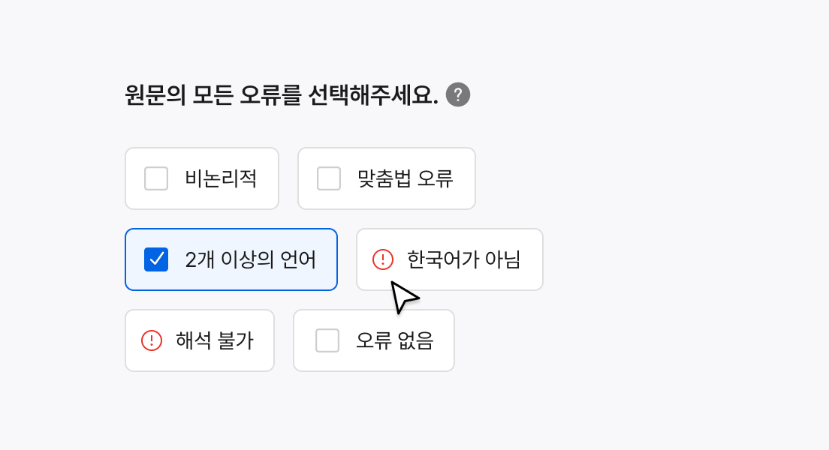This screenshot has width=829, height=450.
Task: Click the heading 원문의 모든 오류를 선택해주세요
Action: tap(282, 95)
